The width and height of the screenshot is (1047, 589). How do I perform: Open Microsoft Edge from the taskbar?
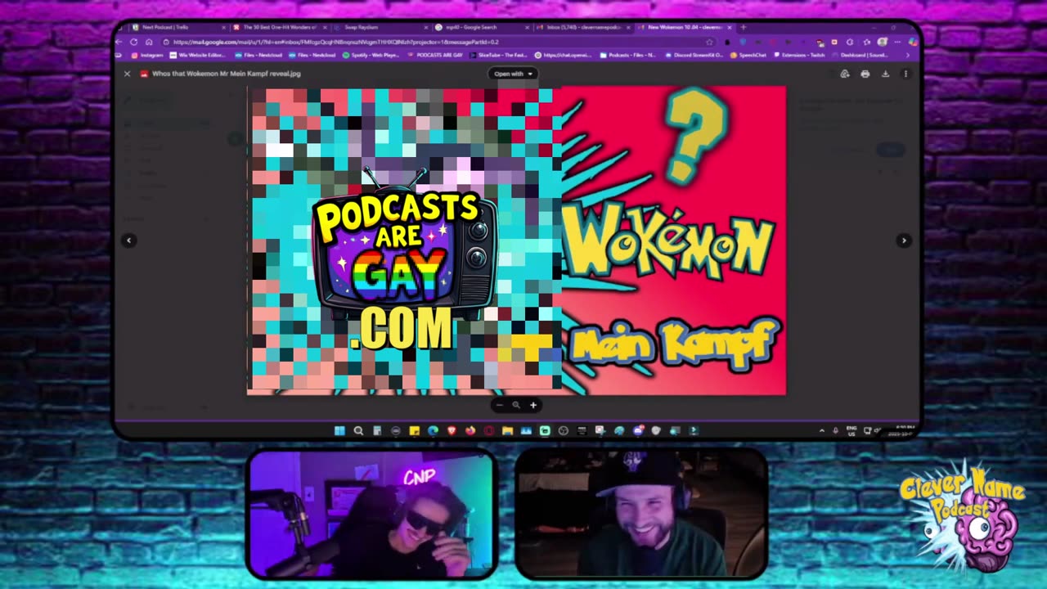(433, 430)
